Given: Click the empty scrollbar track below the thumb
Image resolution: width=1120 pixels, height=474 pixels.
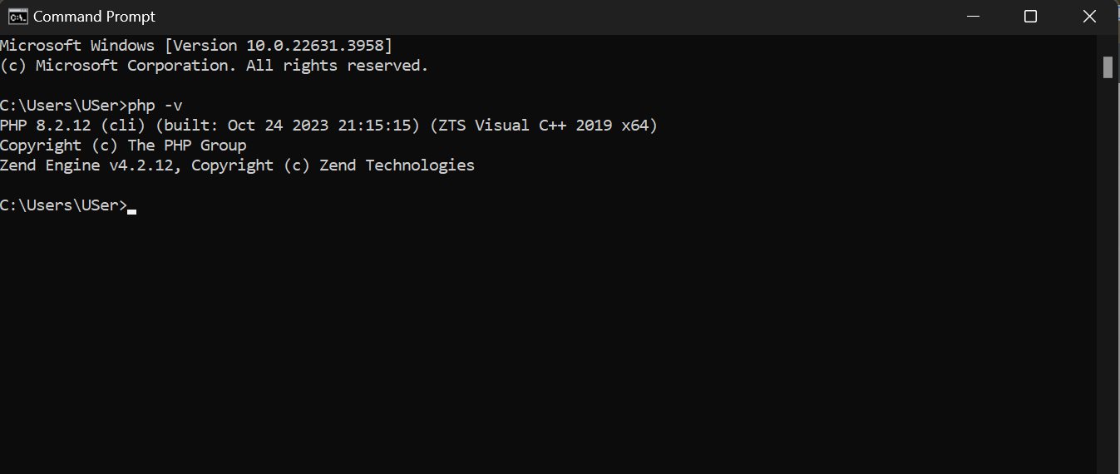Looking at the screenshot, I should click(x=1108, y=274).
